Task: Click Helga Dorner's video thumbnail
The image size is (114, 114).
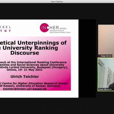Action: pyautogui.click(x=106, y=41)
